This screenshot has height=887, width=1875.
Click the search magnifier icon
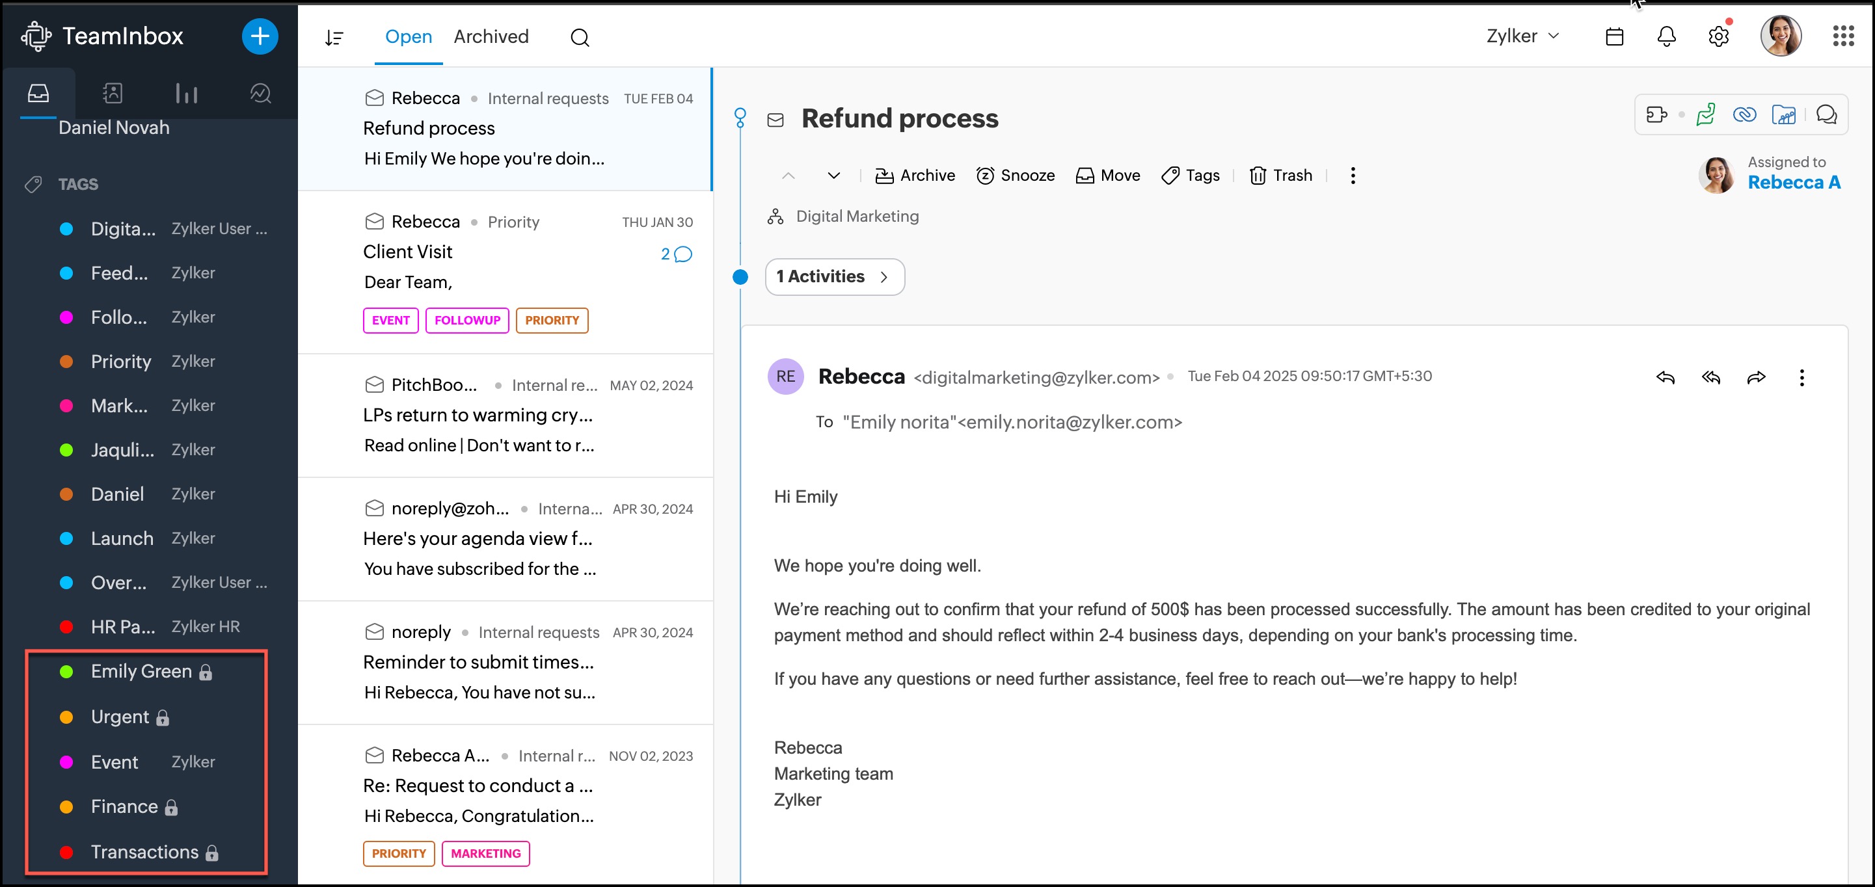tap(580, 37)
